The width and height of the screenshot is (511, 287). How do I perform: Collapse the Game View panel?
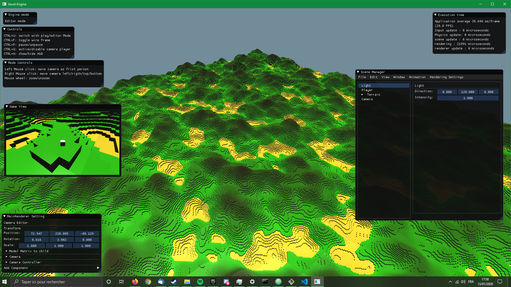pyautogui.click(x=7, y=107)
